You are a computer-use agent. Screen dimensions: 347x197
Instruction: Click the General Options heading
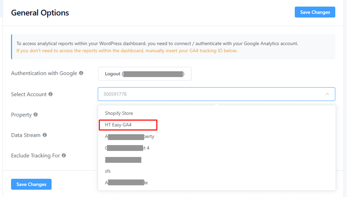click(x=40, y=12)
